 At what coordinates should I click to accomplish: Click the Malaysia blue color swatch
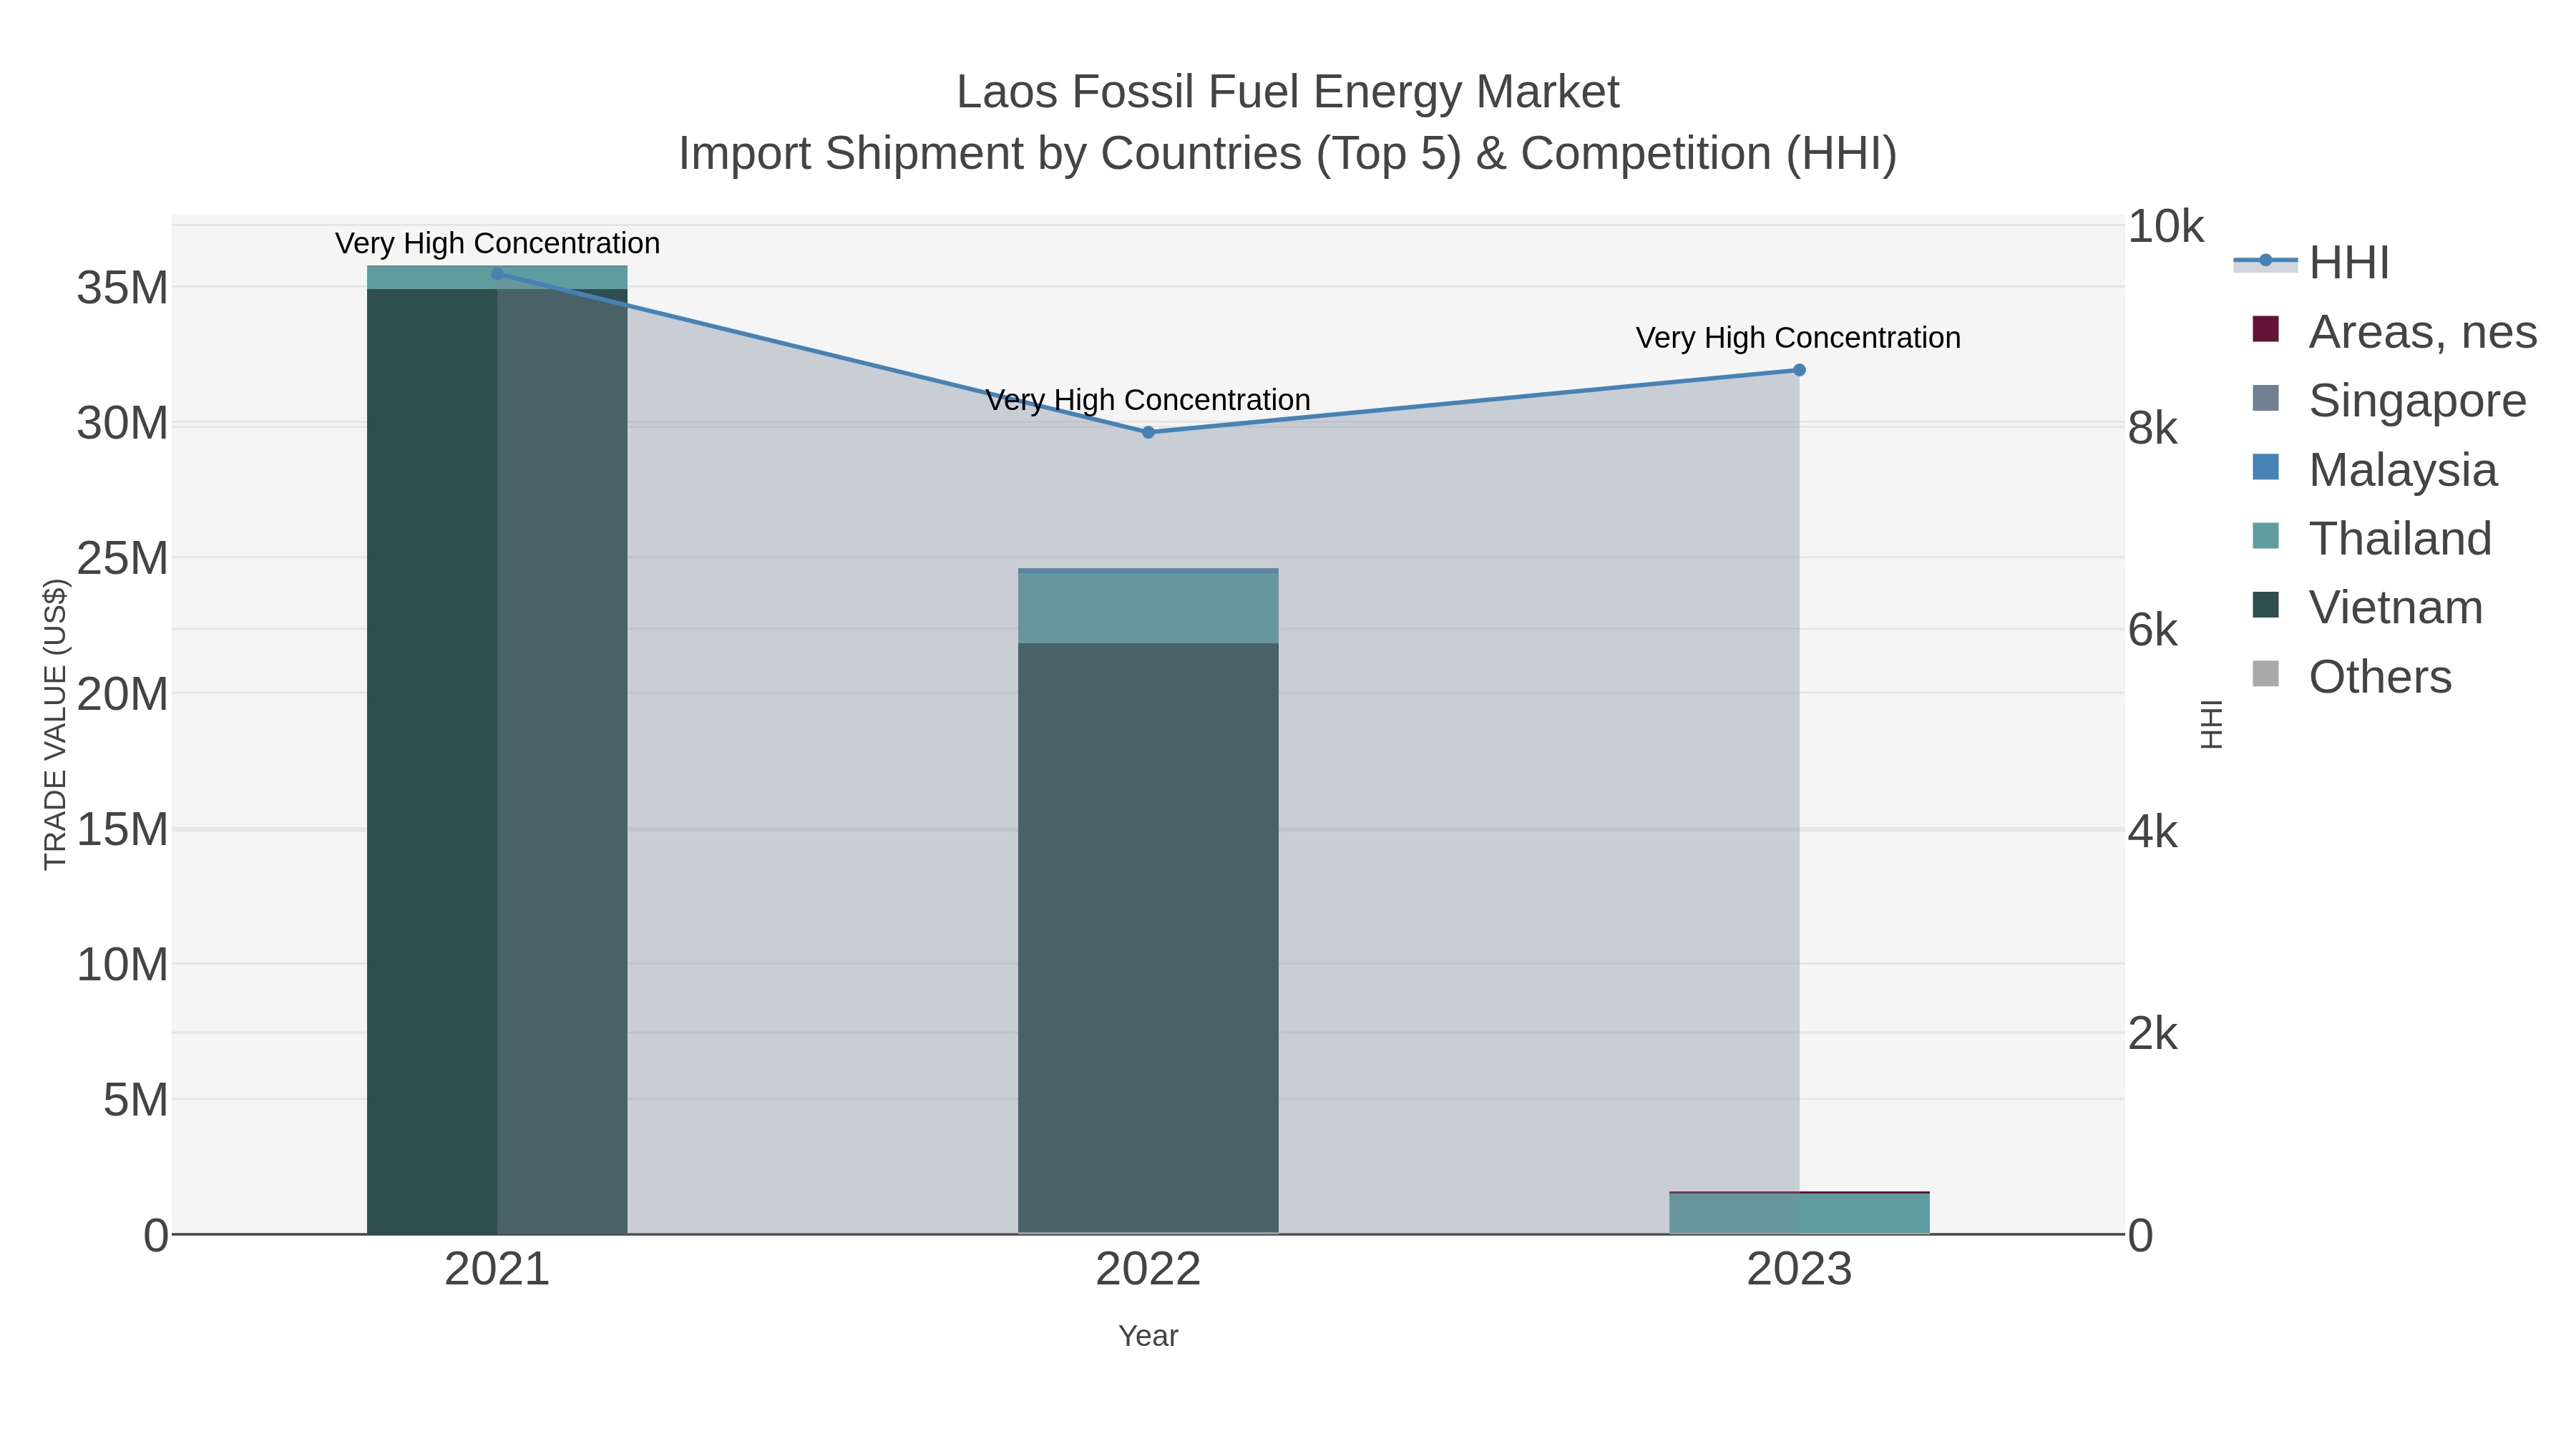pos(2265,467)
